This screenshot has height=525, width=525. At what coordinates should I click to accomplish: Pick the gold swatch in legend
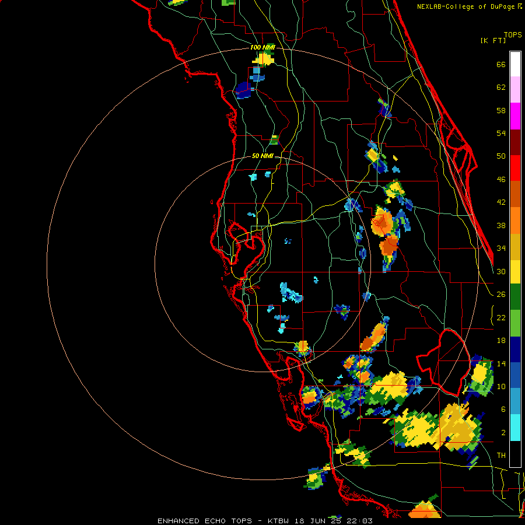click(515, 247)
